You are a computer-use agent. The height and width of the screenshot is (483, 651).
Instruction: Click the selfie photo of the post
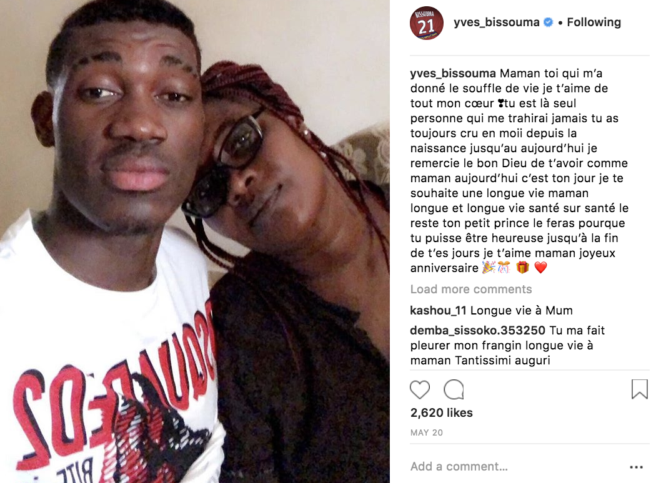[195, 241]
